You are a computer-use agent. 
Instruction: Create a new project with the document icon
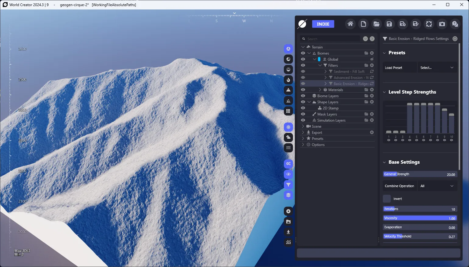(x=363, y=24)
